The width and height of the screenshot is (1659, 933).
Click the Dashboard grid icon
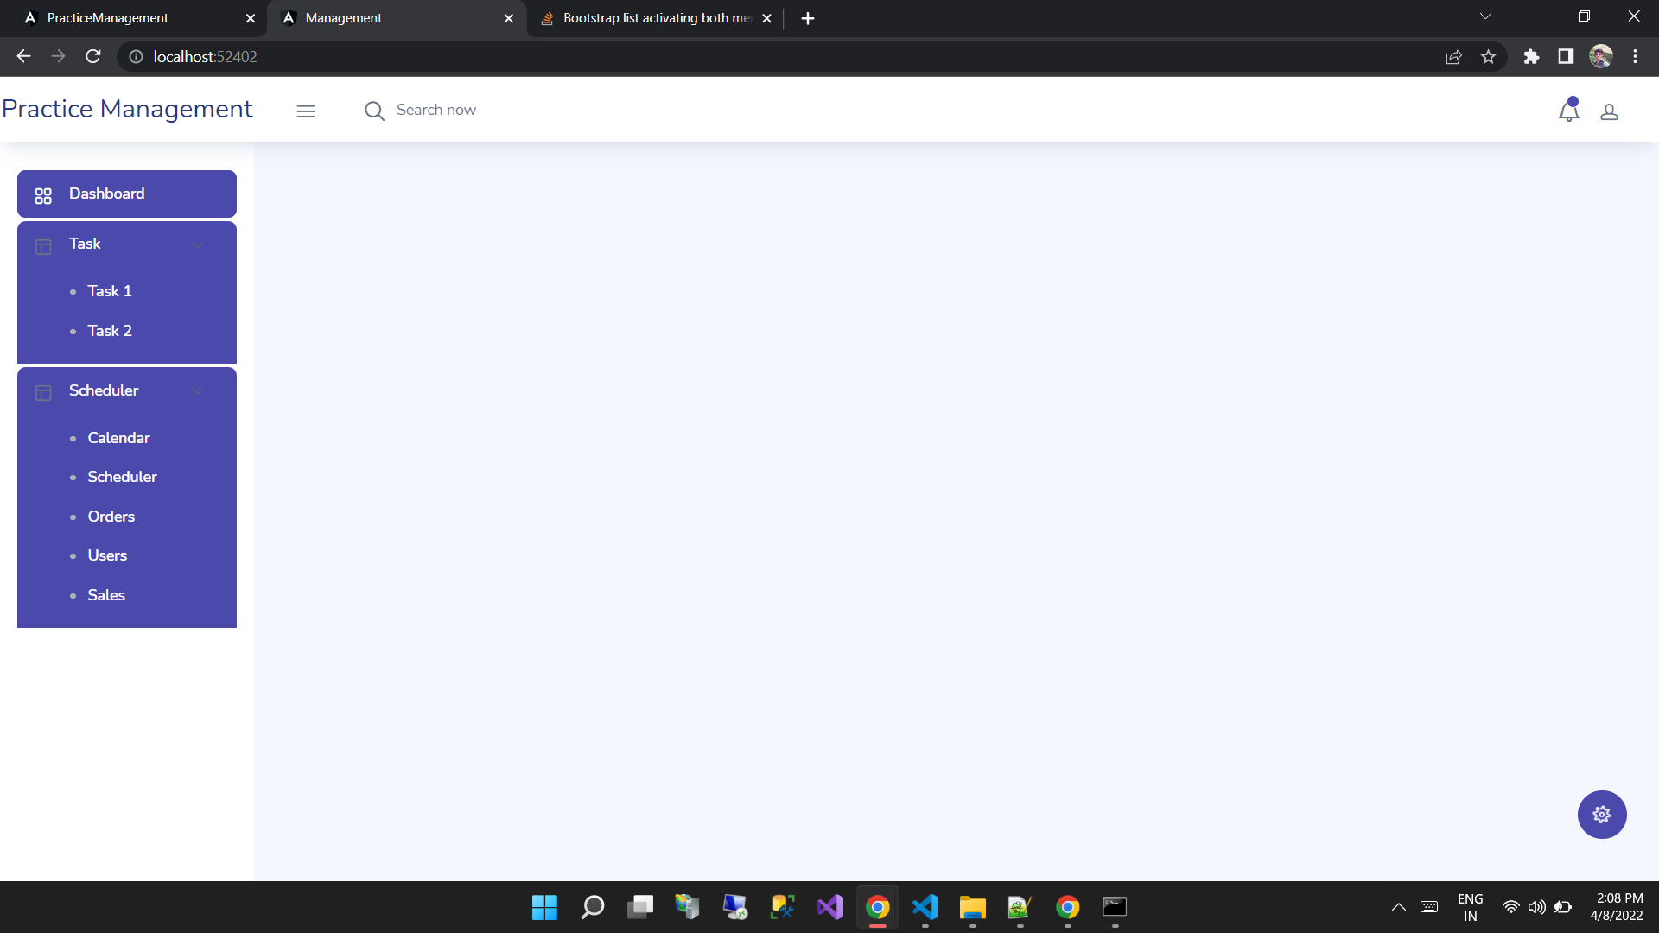tap(43, 194)
